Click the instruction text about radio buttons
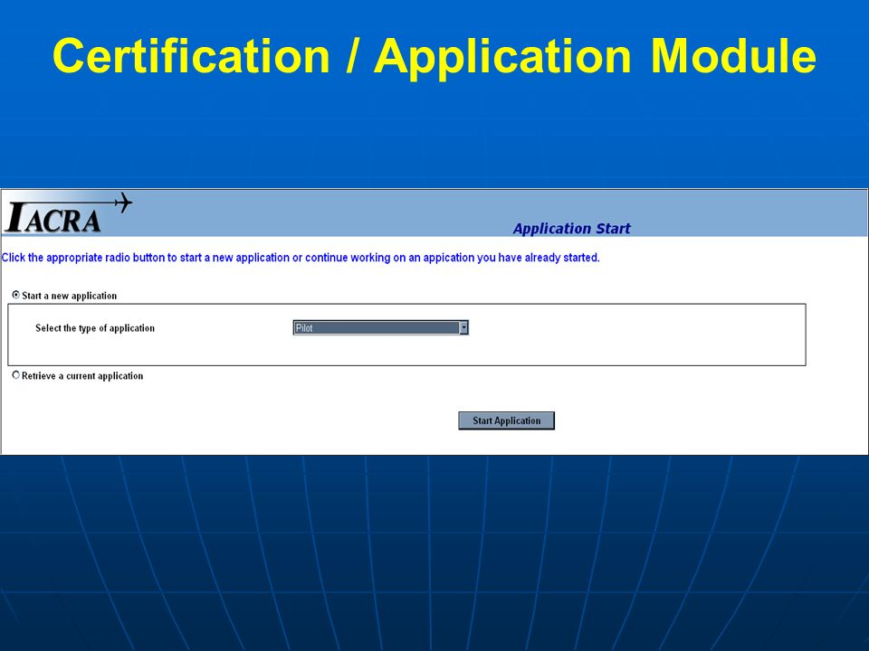The height and width of the screenshot is (651, 869). pos(301,258)
